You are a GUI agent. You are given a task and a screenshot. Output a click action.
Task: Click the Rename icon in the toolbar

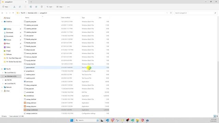pos(31,7)
